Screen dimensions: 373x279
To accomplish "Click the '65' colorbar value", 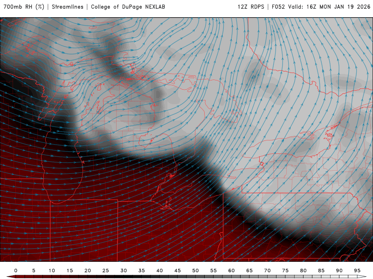I will [249, 271].
